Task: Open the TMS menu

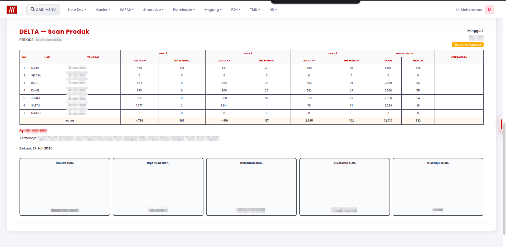Action: coord(255,9)
